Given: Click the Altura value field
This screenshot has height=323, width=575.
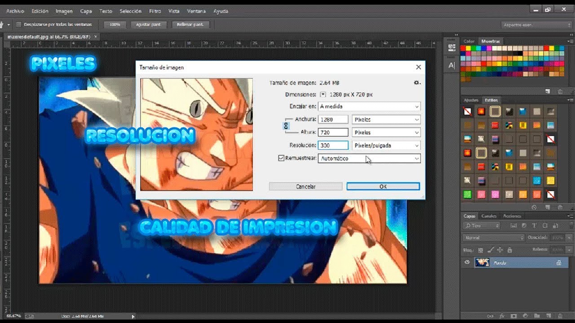Looking at the screenshot, I should pyautogui.click(x=333, y=133).
